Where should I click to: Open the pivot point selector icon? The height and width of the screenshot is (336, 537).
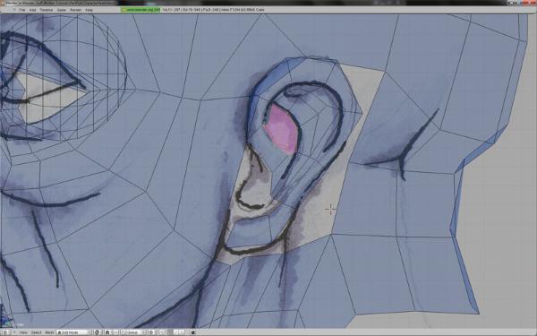(107, 332)
